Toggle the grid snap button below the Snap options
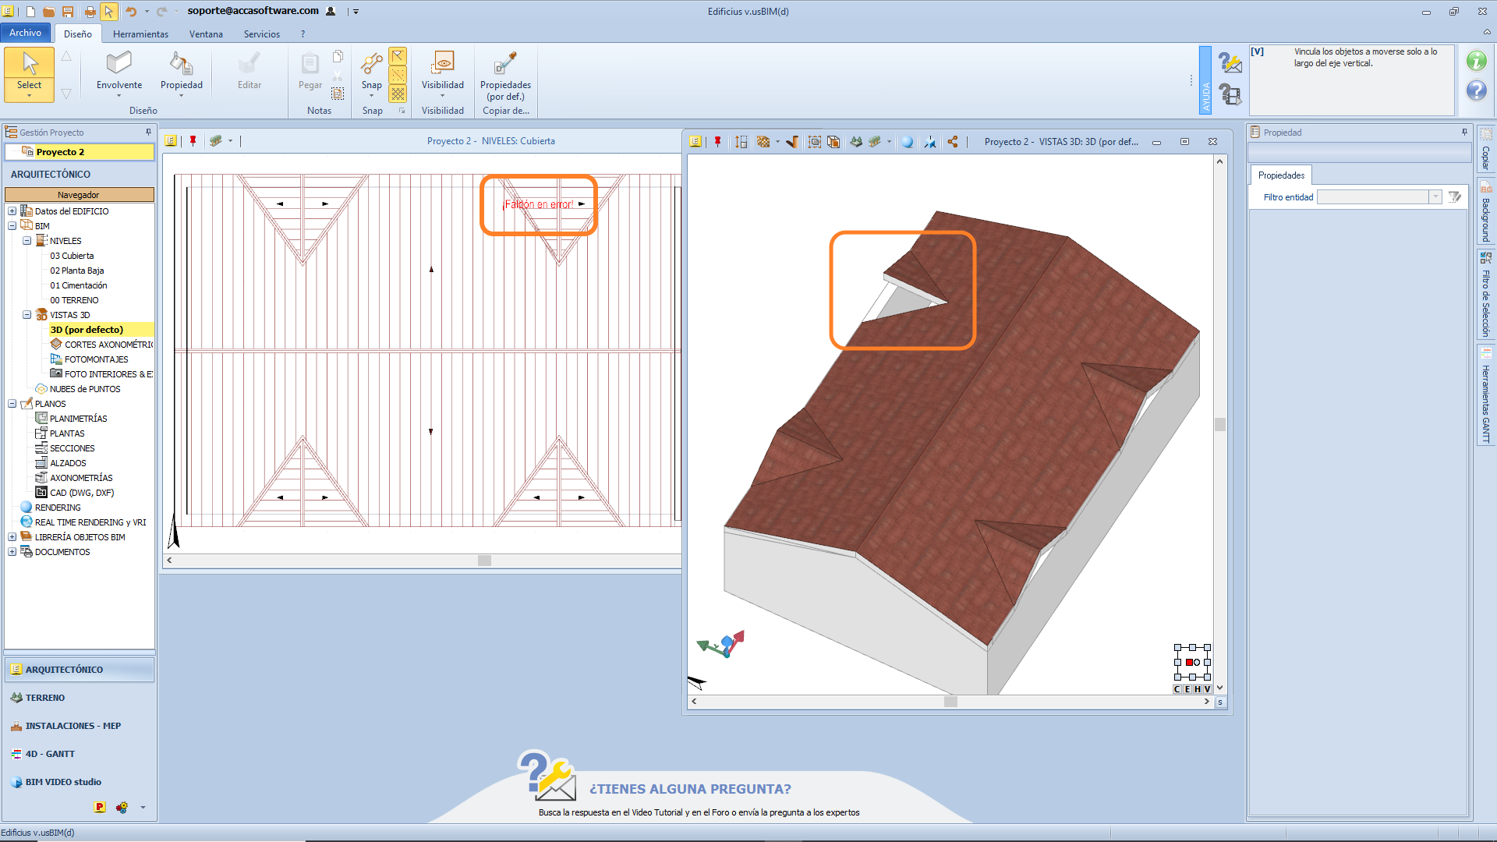1497x842 pixels. pos(398,94)
